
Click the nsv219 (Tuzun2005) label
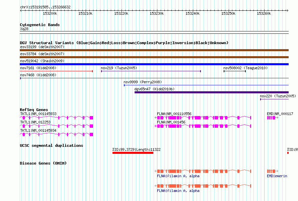coord(119,68)
